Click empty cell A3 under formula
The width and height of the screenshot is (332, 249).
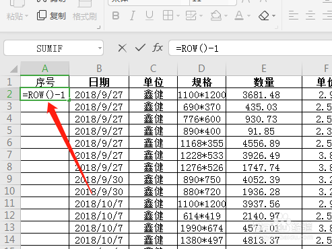click(x=44, y=106)
